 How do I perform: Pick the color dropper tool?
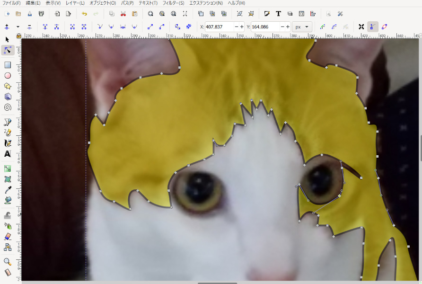click(x=8, y=190)
